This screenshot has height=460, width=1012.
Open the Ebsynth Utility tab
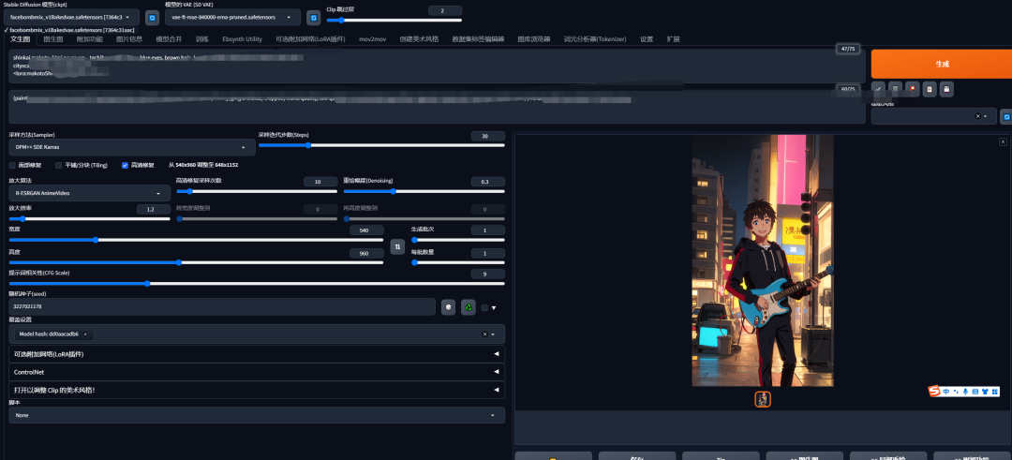[242, 38]
